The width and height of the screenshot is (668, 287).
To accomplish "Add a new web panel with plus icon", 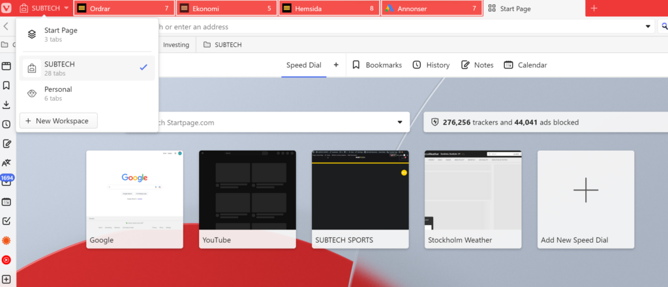I will 7,280.
